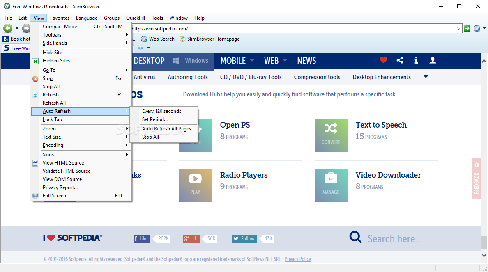Image resolution: width=488 pixels, height=272 pixels.
Task: Click the page scrollbar up arrow
Action: click(x=484, y=61)
